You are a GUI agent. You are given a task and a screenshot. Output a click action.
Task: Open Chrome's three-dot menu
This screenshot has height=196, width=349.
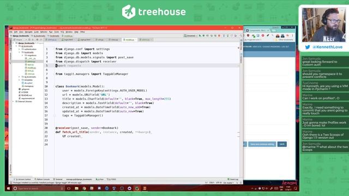[292, 35]
